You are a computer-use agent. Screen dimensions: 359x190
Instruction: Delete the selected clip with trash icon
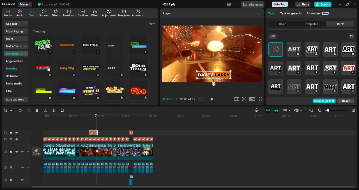coord(62,110)
